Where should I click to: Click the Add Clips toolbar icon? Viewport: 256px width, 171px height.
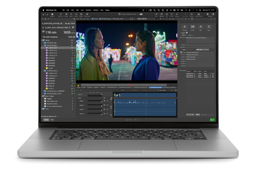click(60, 15)
